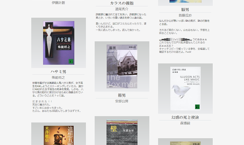This screenshot has width=244, height=145.
Task: Click the author name 森博嗣
Action: 185,123
